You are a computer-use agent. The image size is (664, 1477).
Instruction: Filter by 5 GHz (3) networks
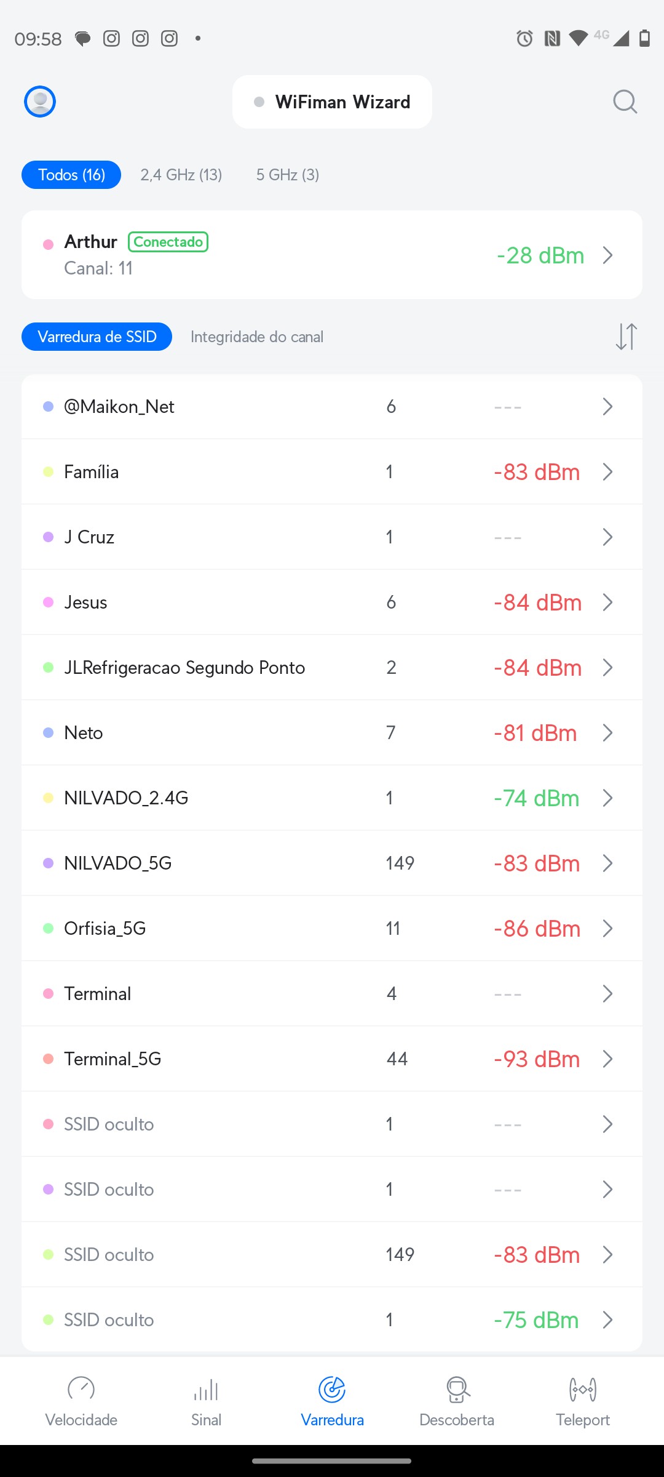click(287, 175)
